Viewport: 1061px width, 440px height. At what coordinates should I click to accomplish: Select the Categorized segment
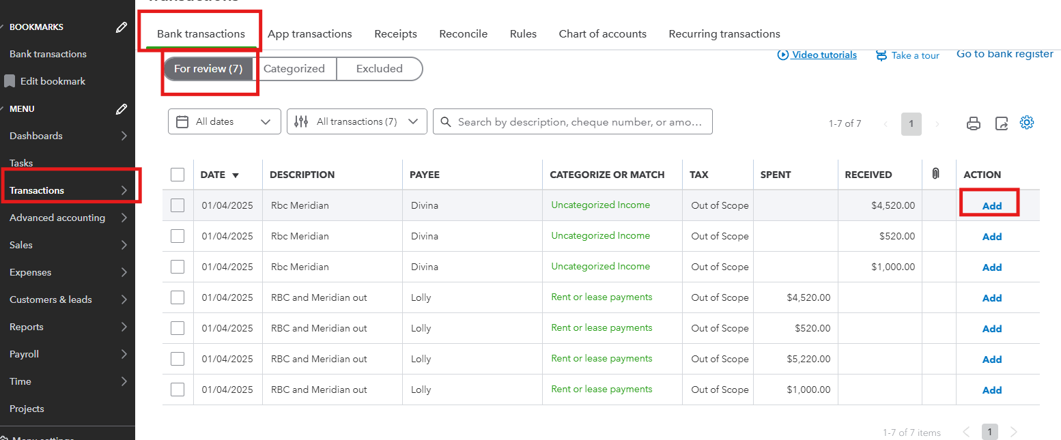point(294,69)
